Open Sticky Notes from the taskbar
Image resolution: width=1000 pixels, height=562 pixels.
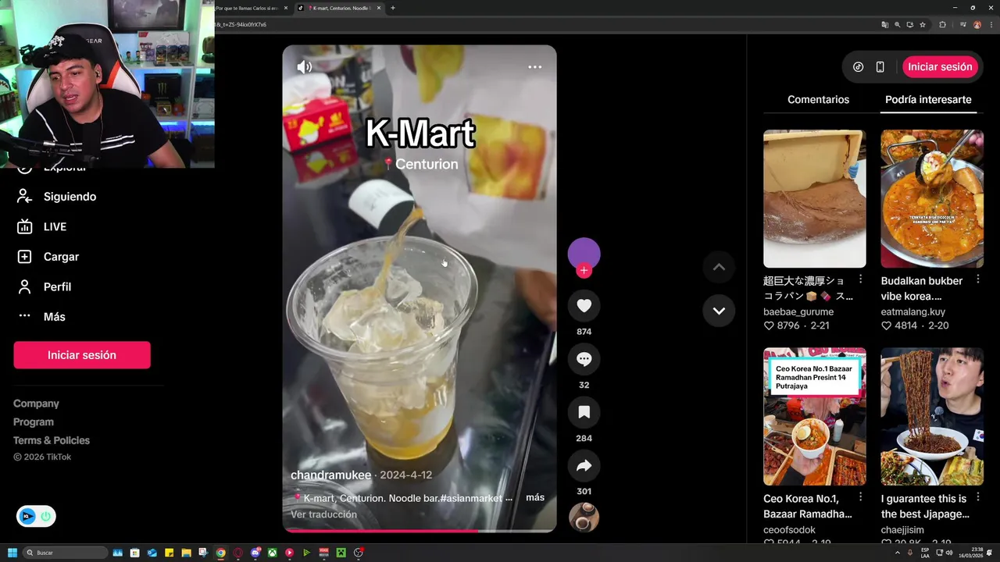coord(169,553)
